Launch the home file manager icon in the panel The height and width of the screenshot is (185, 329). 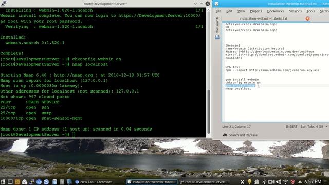coord(25,181)
